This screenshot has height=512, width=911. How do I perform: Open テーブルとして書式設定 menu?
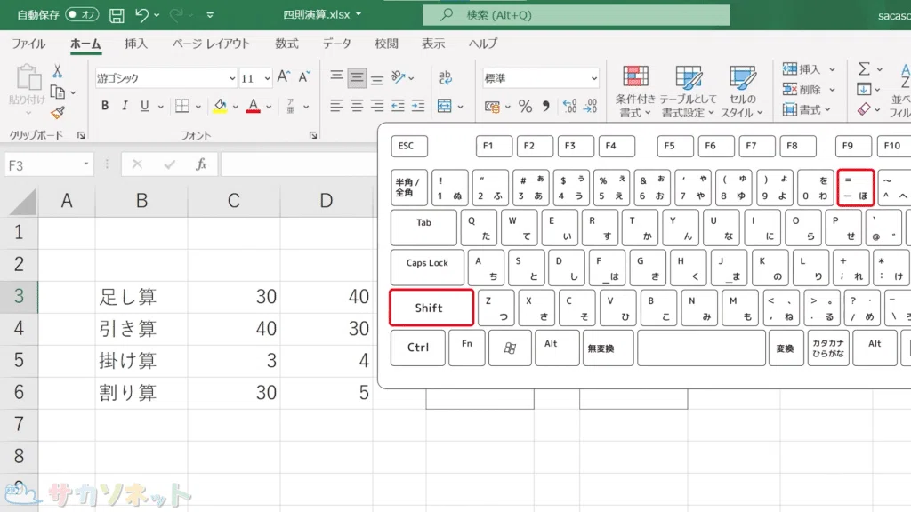(x=688, y=92)
